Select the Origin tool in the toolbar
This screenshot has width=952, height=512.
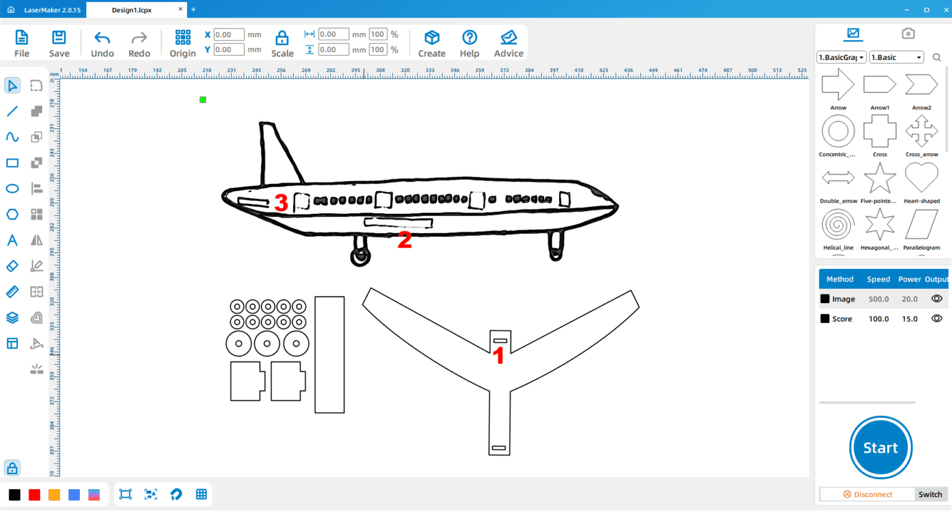[182, 42]
